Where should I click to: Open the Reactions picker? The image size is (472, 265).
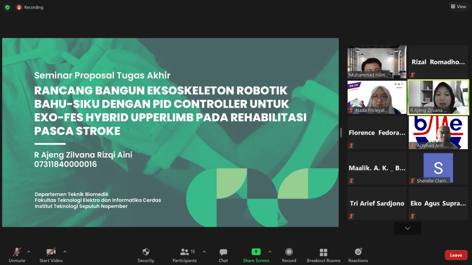[358, 255]
